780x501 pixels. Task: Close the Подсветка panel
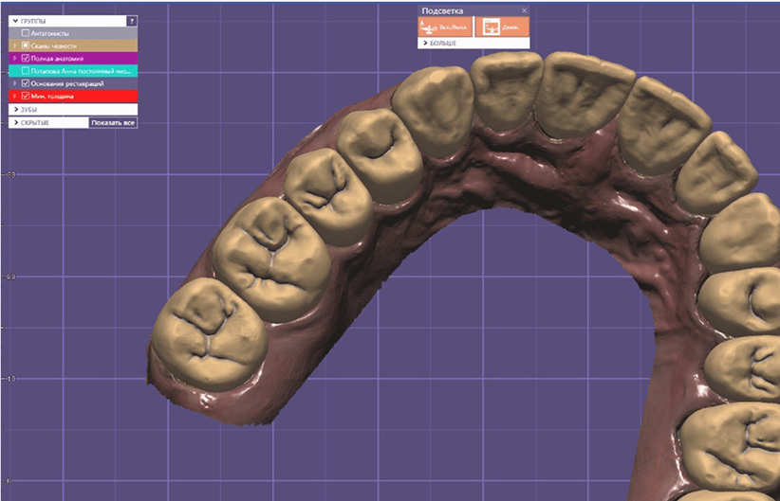524,10
